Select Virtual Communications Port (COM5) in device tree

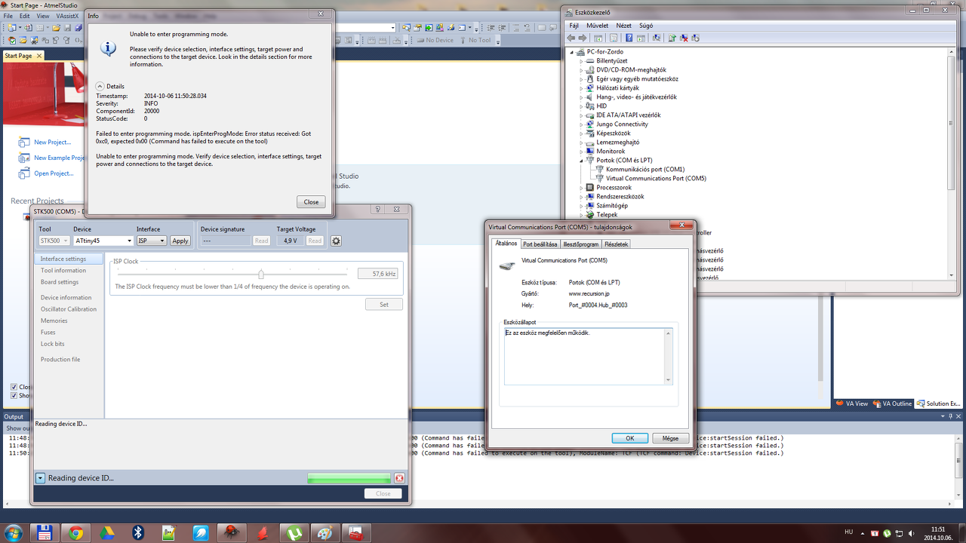point(656,178)
